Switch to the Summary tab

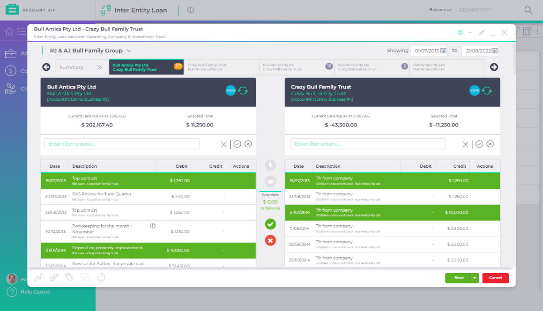click(71, 67)
